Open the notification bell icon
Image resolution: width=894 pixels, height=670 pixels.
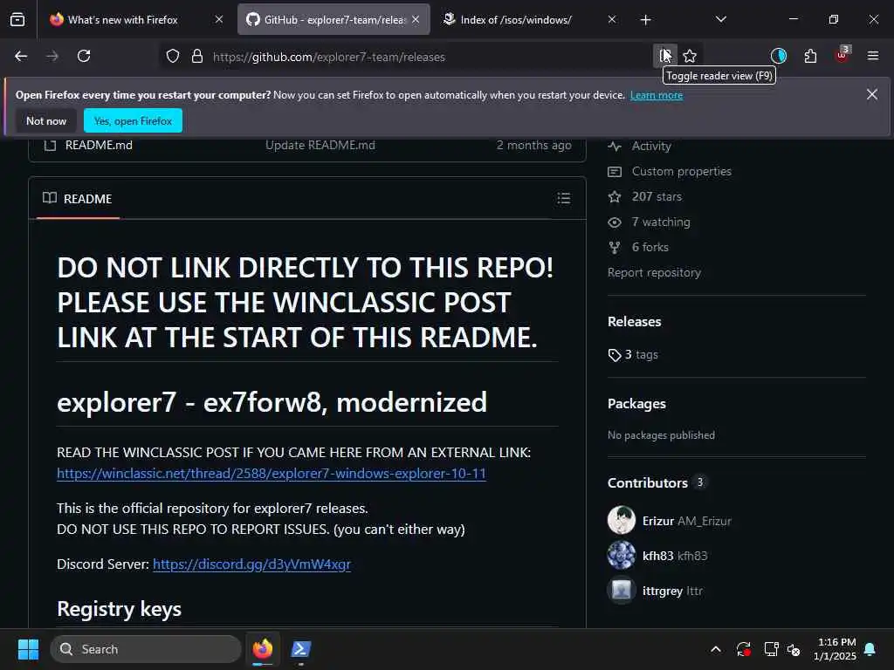pyautogui.click(x=870, y=649)
